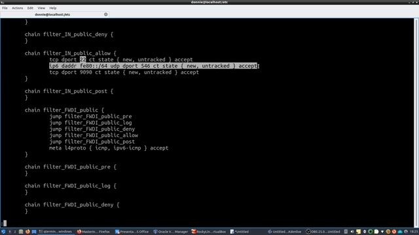Screen dimensions: 419x235
Task: Click 'jump filter_FWDI_public_log' line
Action: tap(90, 123)
